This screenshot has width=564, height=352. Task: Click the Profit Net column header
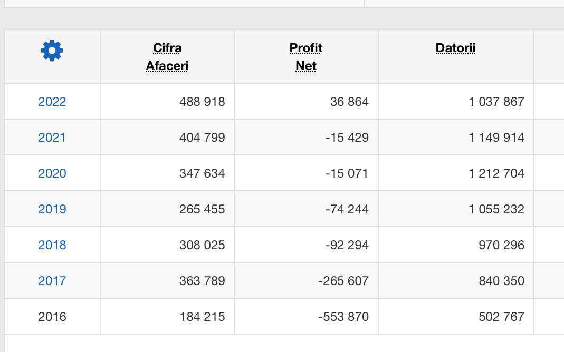pyautogui.click(x=306, y=57)
